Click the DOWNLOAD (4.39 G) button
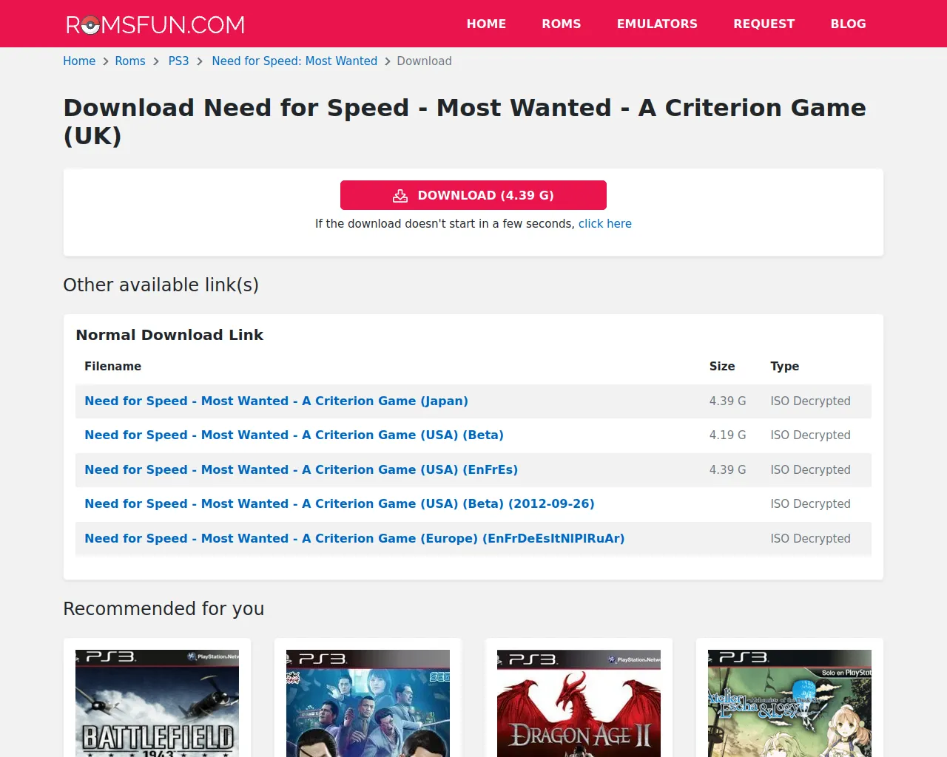 pyautogui.click(x=473, y=195)
